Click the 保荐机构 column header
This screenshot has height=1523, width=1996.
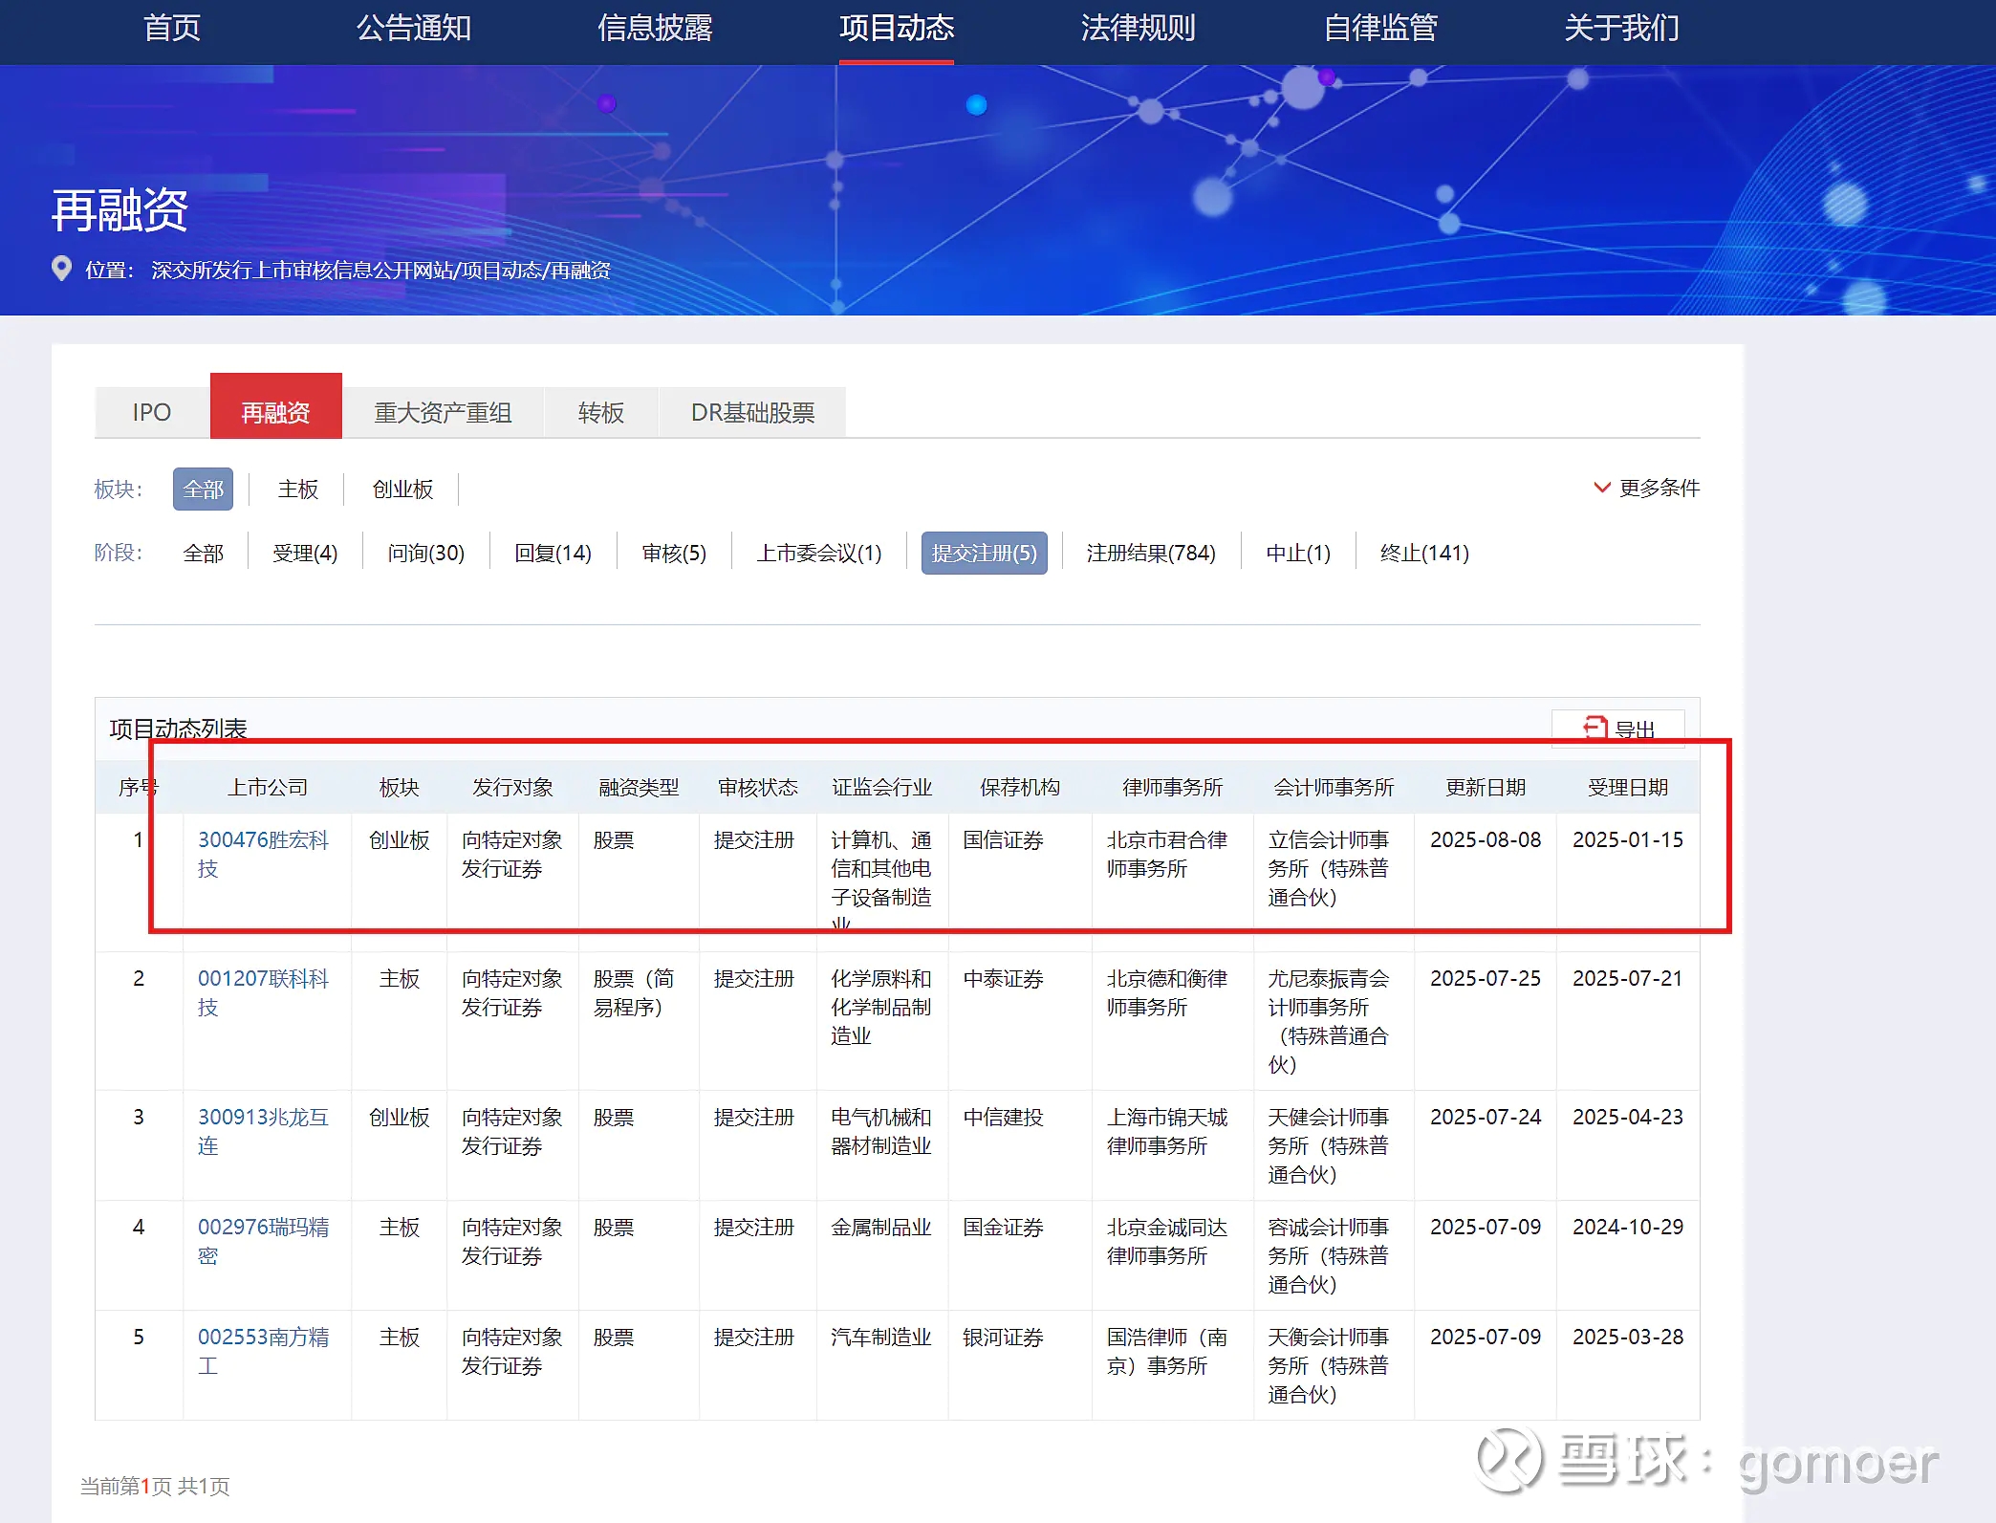(1020, 787)
